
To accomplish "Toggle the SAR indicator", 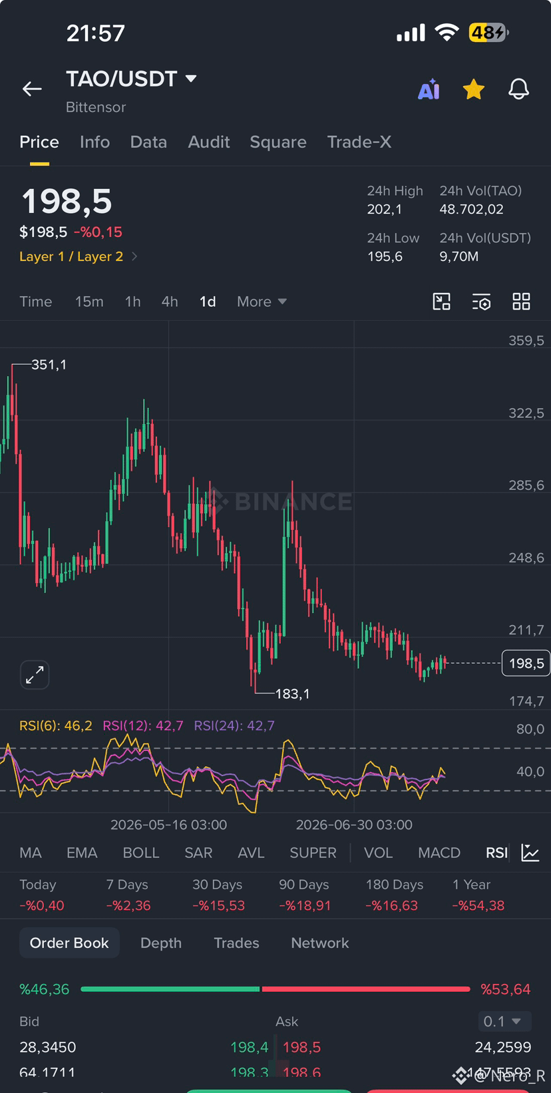I will click(x=198, y=853).
